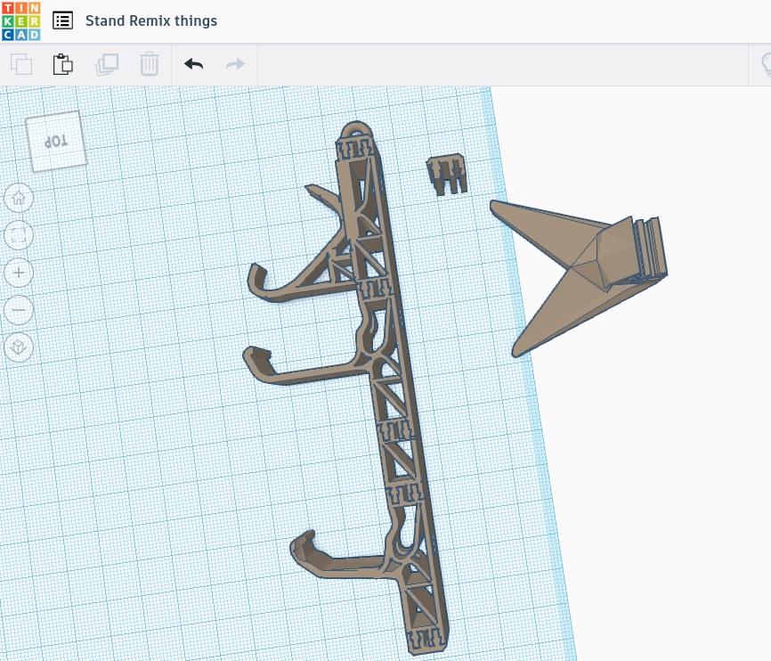Open the designs list icon
Screen dimensions: 771x661
(63, 21)
